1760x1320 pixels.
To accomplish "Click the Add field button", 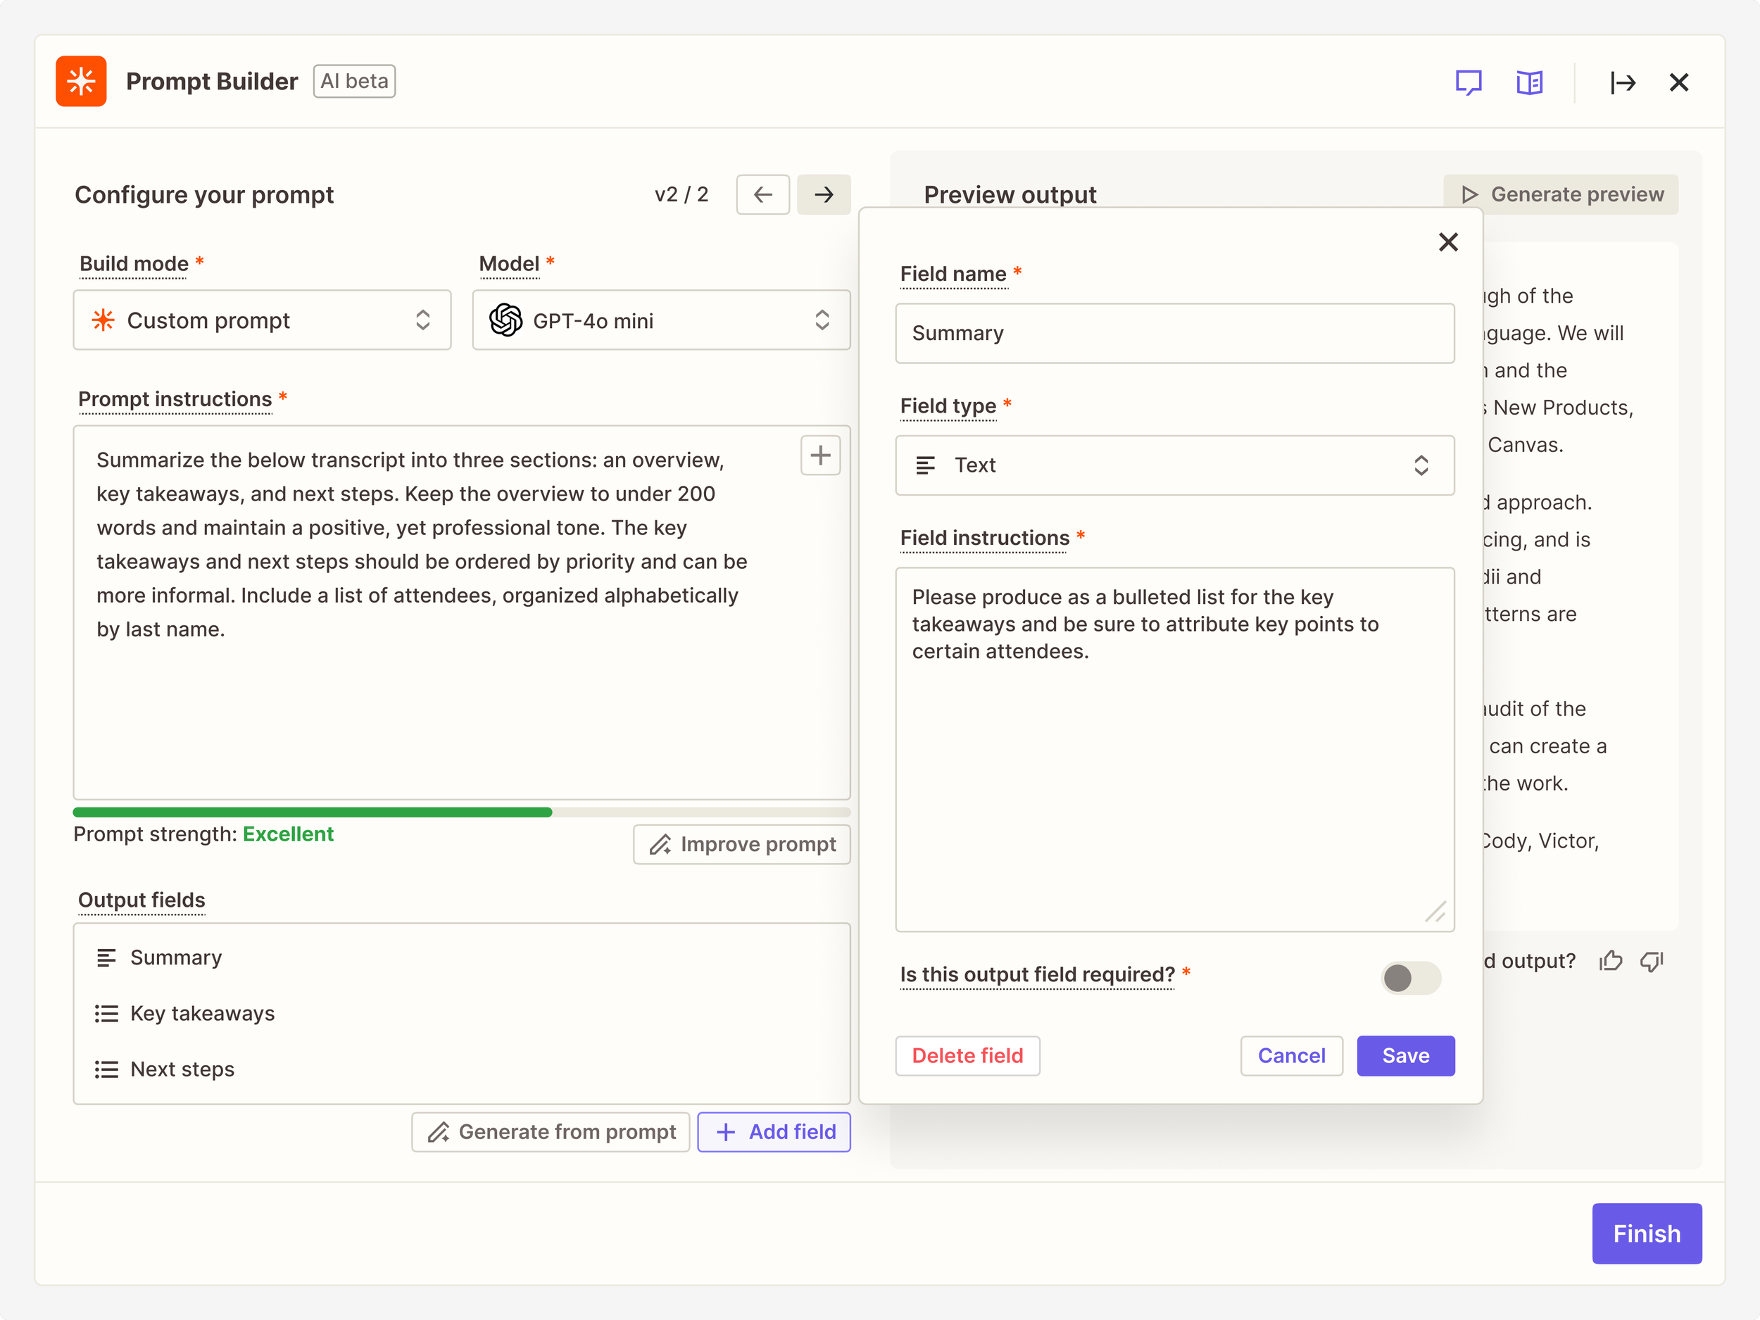I will tap(774, 1132).
